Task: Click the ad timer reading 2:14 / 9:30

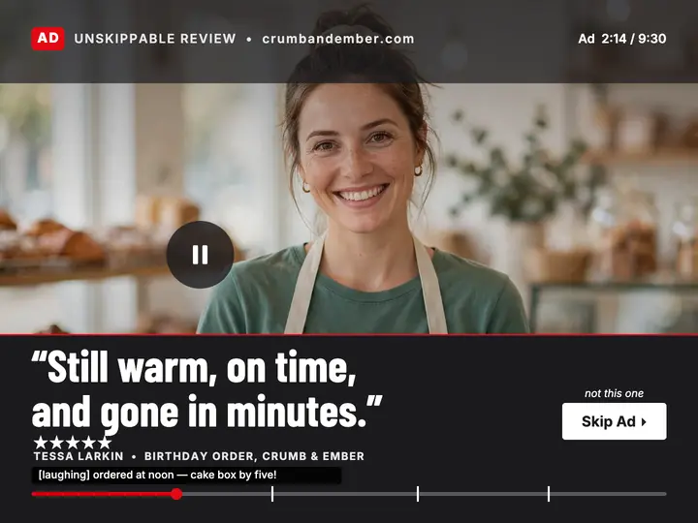Action: tap(621, 39)
